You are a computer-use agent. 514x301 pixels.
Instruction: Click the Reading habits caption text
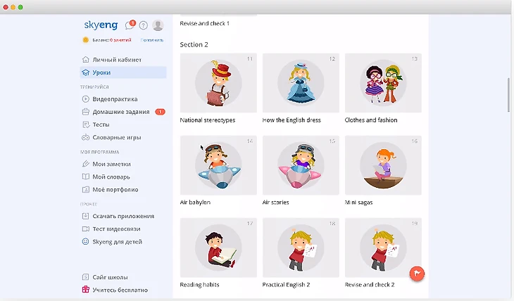pos(199,284)
